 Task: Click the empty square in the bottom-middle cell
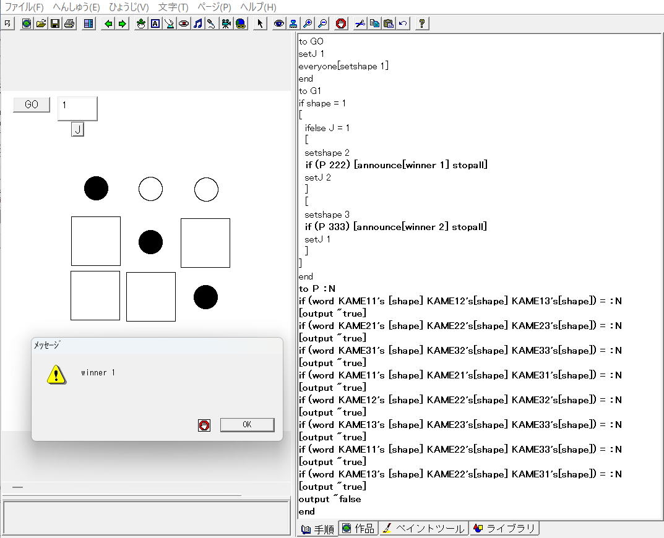coord(151,297)
